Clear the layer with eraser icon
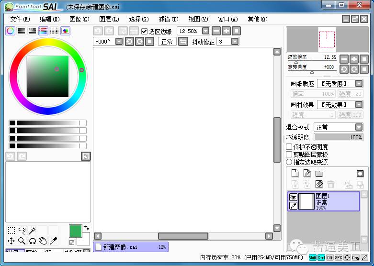Screen dimensions: 374x266 click(x=319, y=184)
